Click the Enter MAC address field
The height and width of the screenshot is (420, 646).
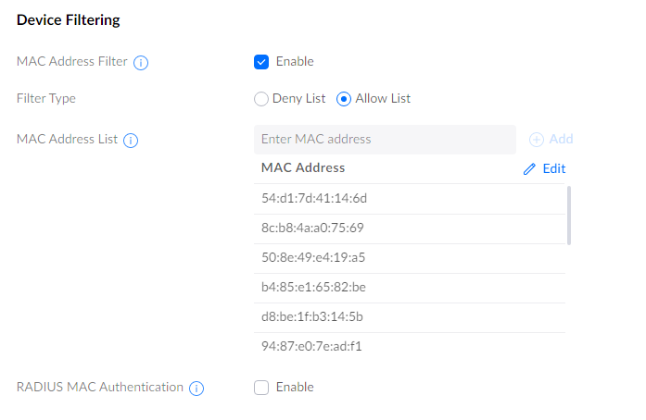384,140
